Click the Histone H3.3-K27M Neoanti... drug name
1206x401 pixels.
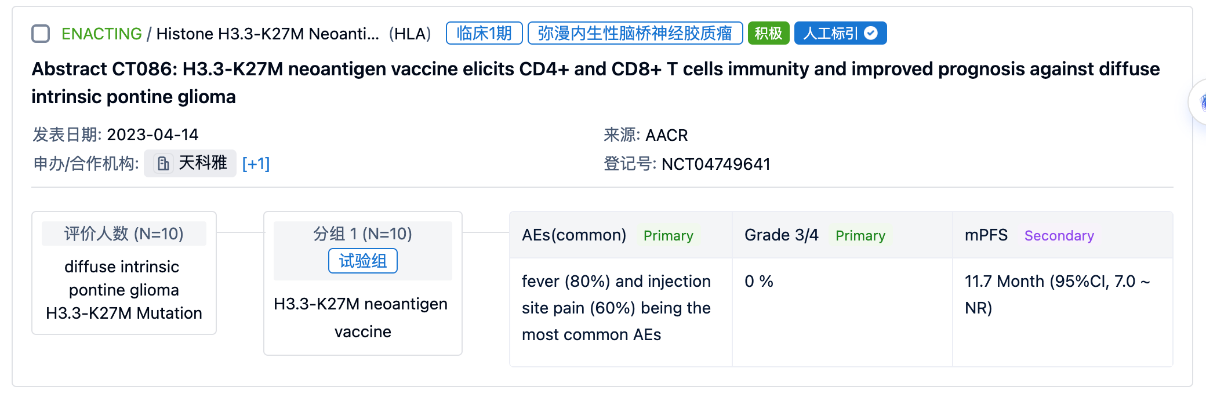click(x=267, y=34)
